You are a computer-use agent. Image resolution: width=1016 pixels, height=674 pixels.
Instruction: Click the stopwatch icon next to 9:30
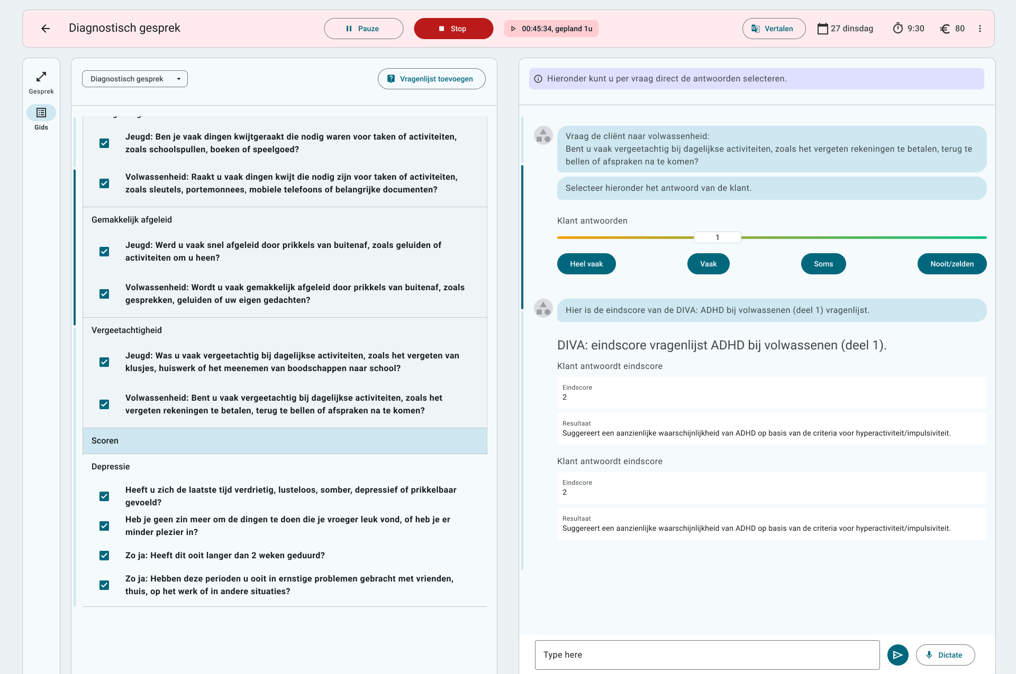[898, 29]
